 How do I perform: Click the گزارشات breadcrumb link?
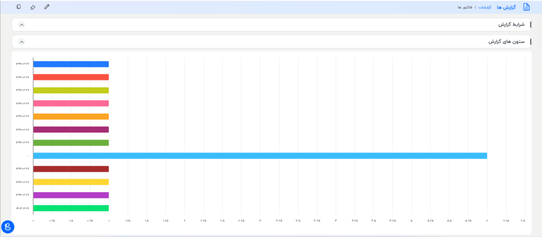(x=484, y=8)
